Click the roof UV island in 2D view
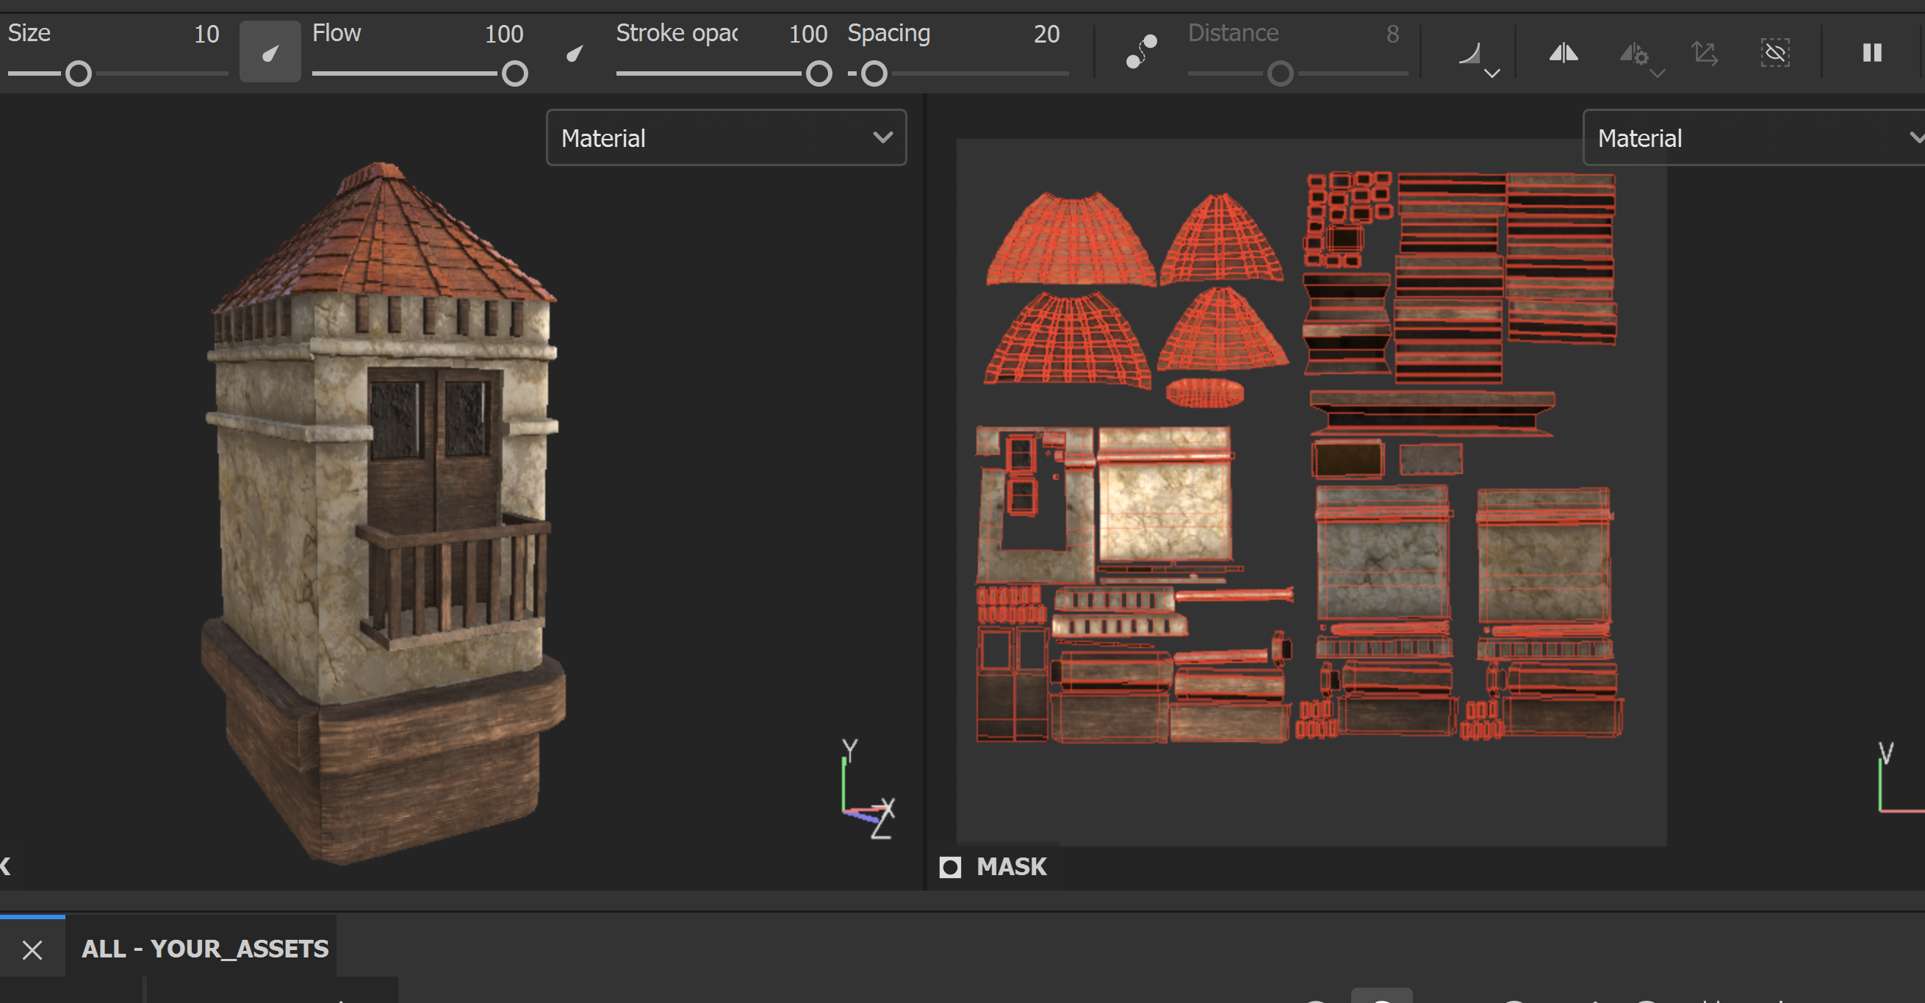The image size is (1925, 1003). [x=1070, y=239]
